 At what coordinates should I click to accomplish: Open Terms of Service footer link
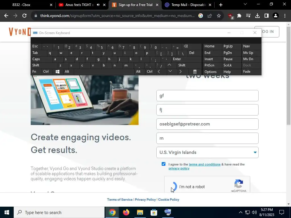pyautogui.click(x=120, y=200)
